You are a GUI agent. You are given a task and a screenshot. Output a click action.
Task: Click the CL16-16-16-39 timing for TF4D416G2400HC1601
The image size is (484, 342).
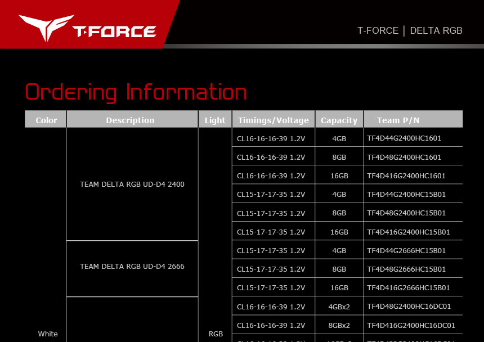click(271, 175)
